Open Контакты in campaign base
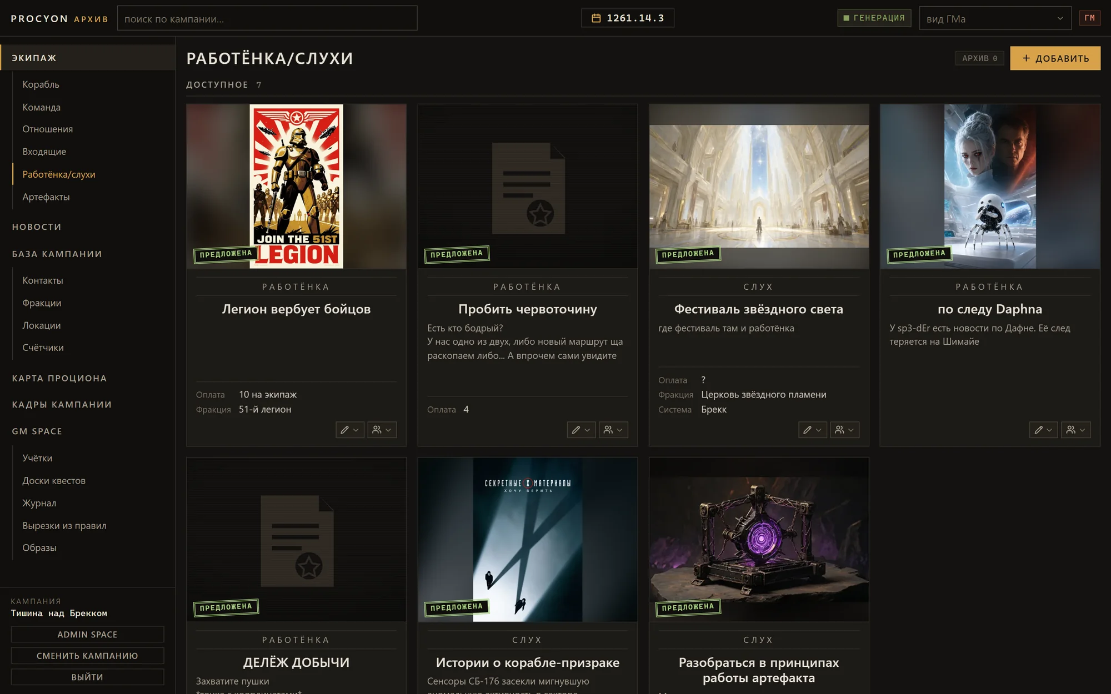 coord(43,280)
